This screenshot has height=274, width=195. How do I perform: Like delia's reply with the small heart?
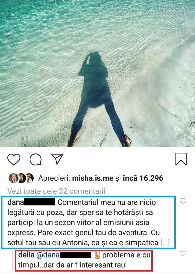(183, 253)
